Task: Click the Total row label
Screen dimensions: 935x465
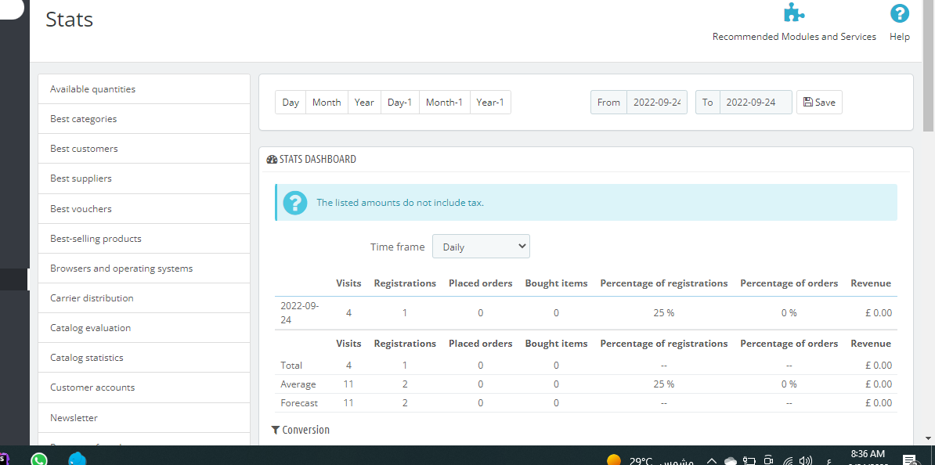Action: pyautogui.click(x=291, y=366)
